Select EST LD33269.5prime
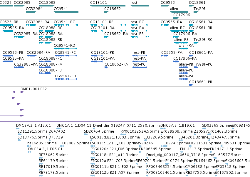250x177 pixels. (145, 140)
